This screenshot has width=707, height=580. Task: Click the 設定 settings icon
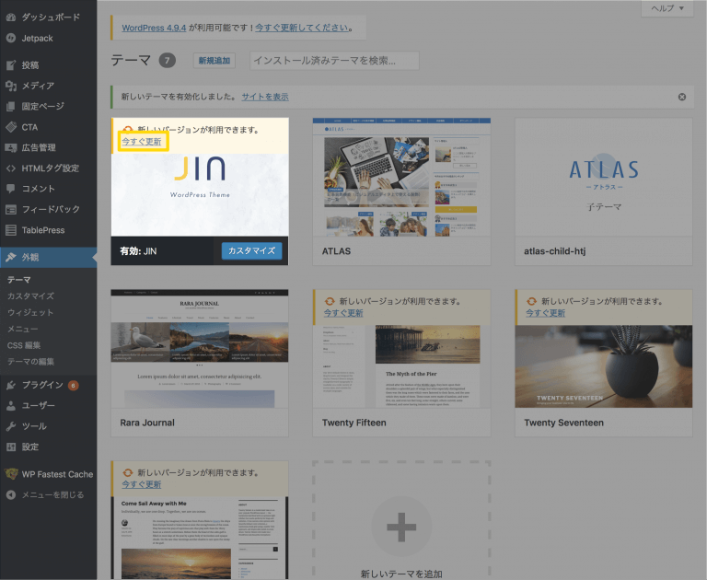(x=11, y=447)
